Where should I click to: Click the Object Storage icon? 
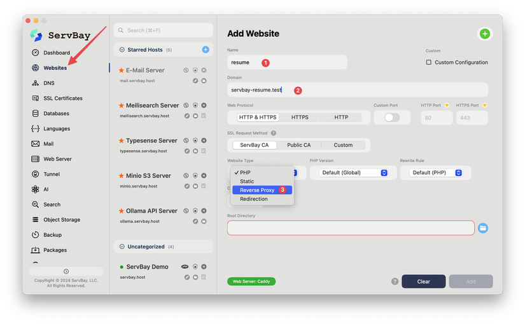click(x=35, y=219)
